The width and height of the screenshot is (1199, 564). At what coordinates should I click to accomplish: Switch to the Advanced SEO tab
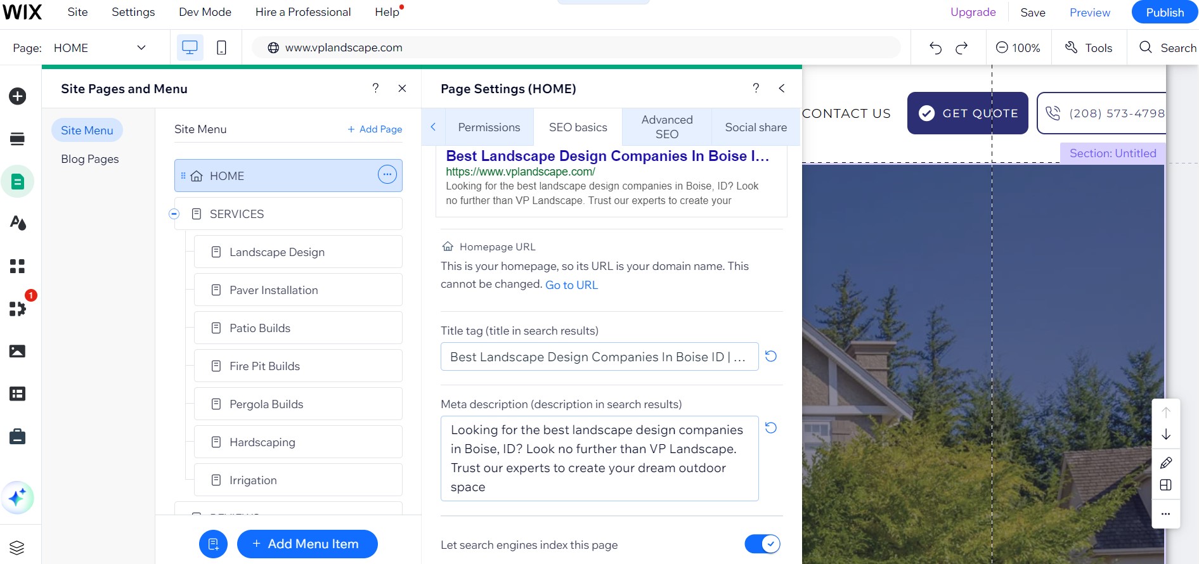667,127
